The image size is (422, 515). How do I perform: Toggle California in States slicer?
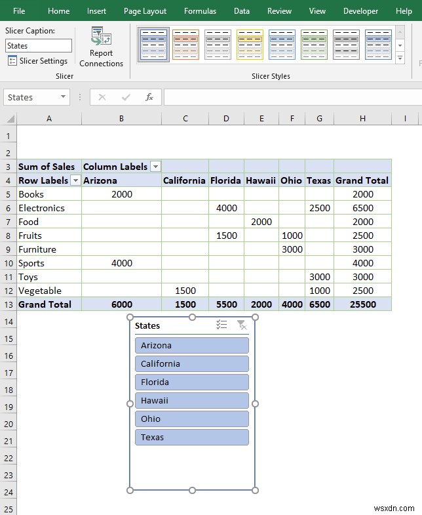(x=192, y=364)
